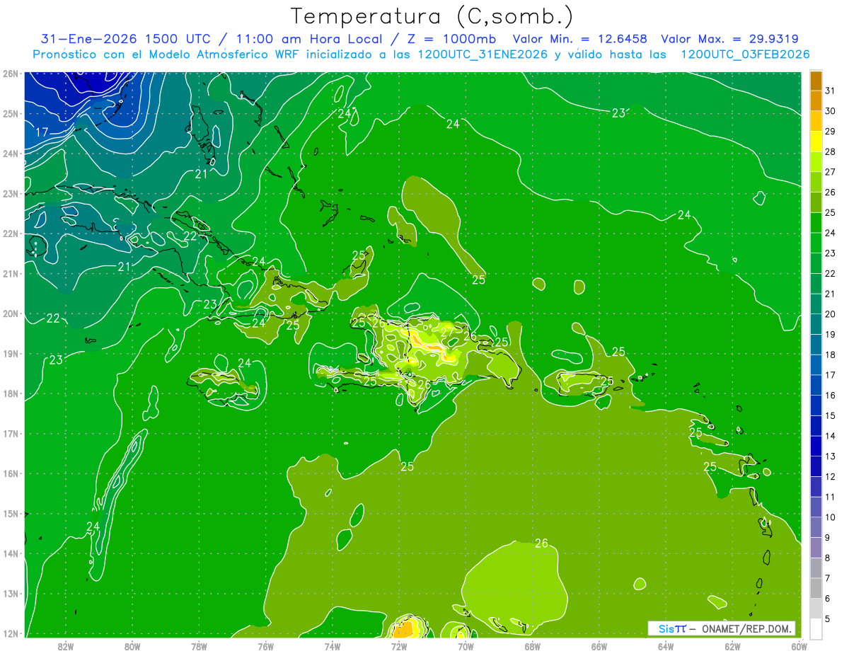Viewport: 849px width, 656px height.
Task: Click the "82W" longitude axis label
Action: point(65,646)
